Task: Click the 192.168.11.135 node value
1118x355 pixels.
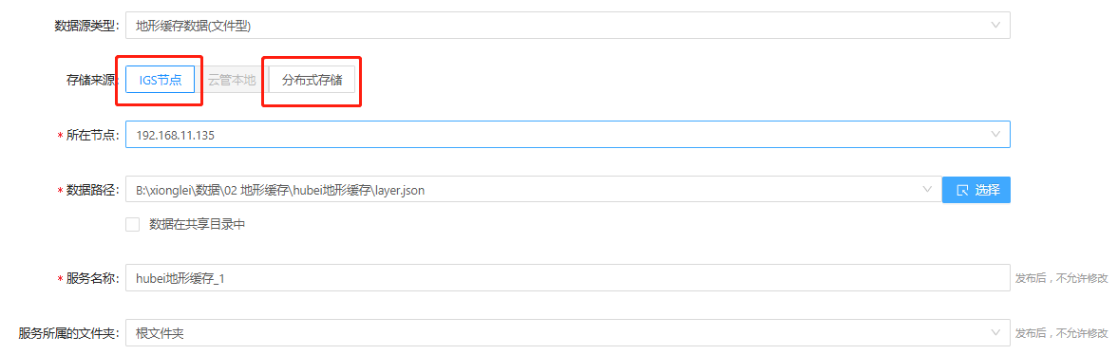Action: tap(175, 134)
